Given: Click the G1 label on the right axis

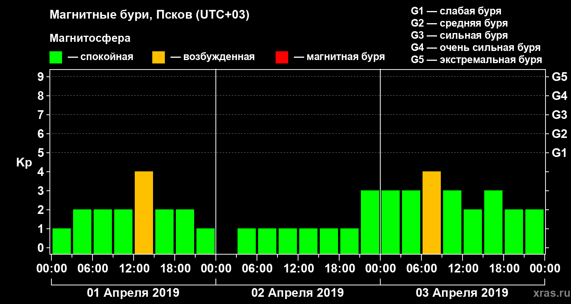Looking at the screenshot, I should click(x=559, y=153).
